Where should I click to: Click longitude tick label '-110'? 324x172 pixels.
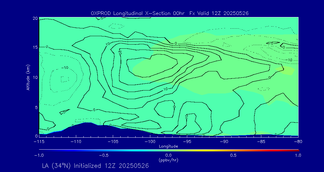click(76, 142)
